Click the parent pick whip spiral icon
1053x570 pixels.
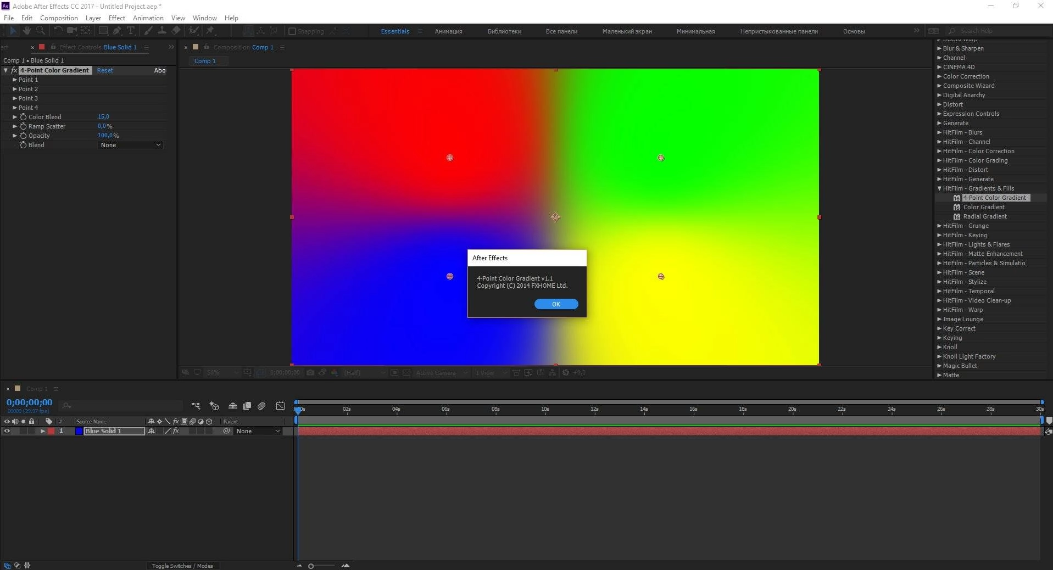pyautogui.click(x=226, y=431)
